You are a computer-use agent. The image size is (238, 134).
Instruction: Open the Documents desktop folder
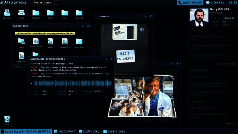tap(7, 13)
